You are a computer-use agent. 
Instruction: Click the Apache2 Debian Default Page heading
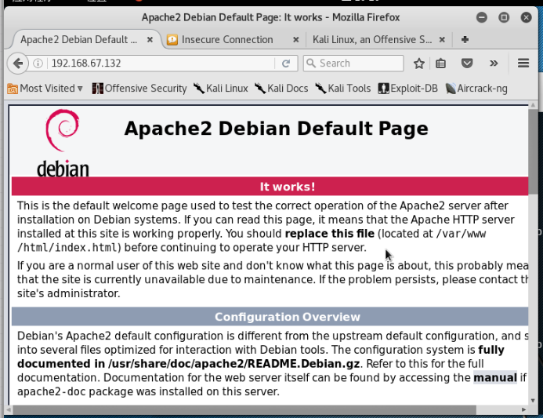[277, 129]
